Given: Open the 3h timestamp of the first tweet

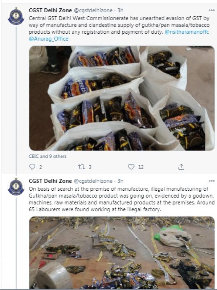Looking at the screenshot, I should [x=120, y=11].
